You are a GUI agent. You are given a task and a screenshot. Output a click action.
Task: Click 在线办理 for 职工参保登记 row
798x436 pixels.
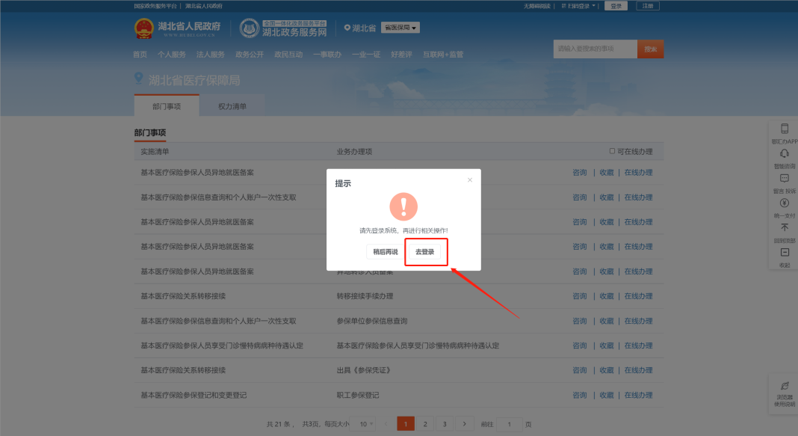click(638, 396)
